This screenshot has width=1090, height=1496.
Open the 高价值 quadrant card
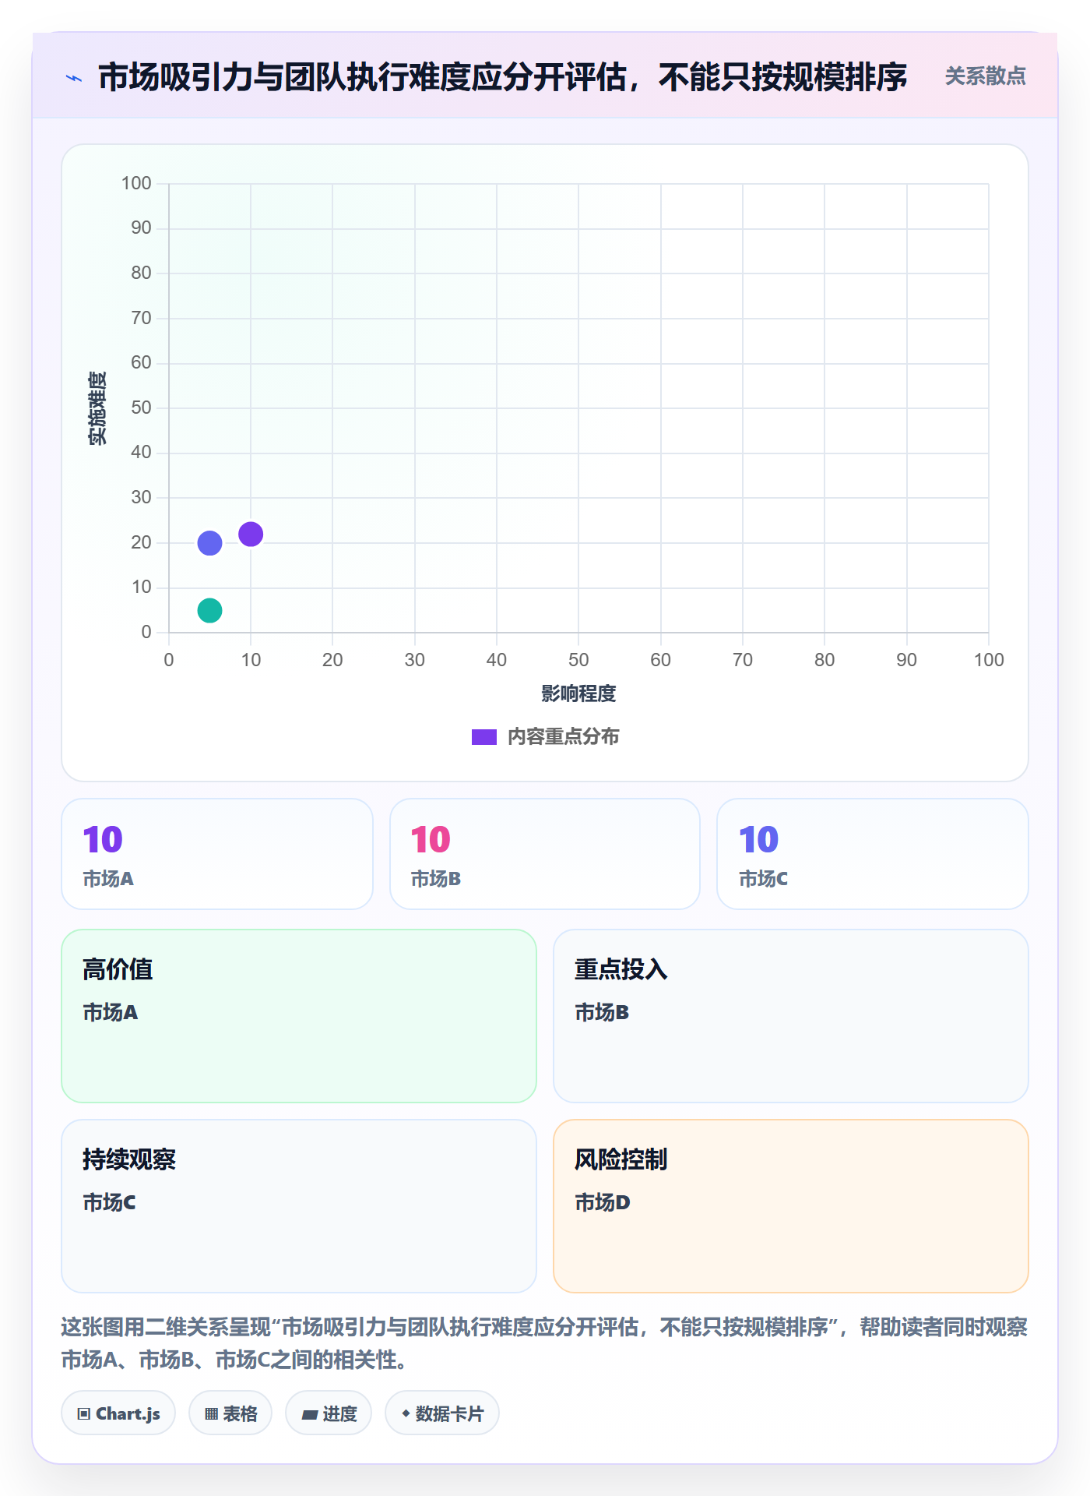[x=299, y=1016]
